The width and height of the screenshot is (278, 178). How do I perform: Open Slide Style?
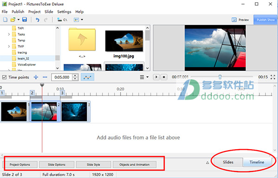(x=94, y=165)
